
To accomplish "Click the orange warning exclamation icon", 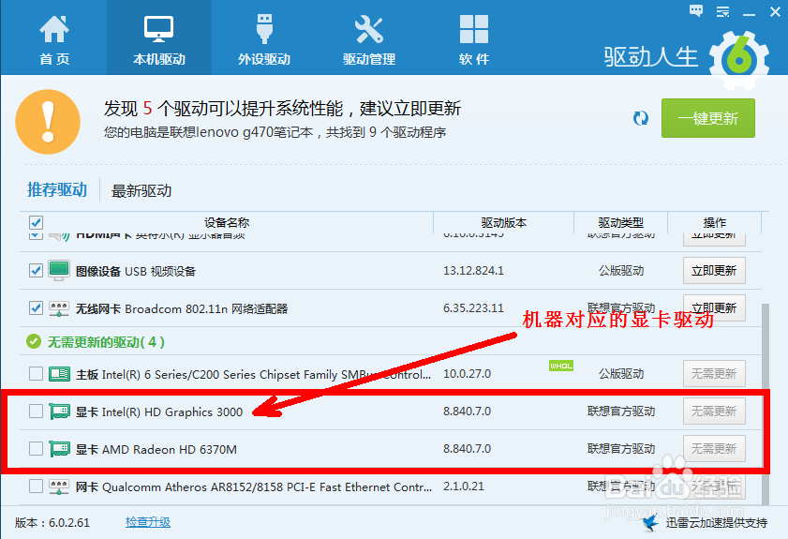I will point(48,122).
